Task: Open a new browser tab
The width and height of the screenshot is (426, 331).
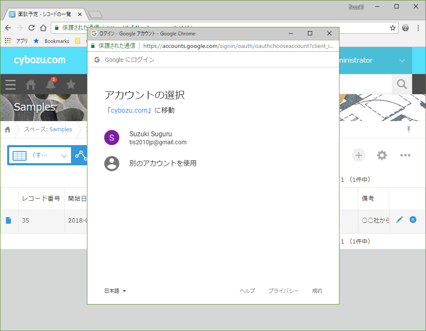Action: coord(95,14)
